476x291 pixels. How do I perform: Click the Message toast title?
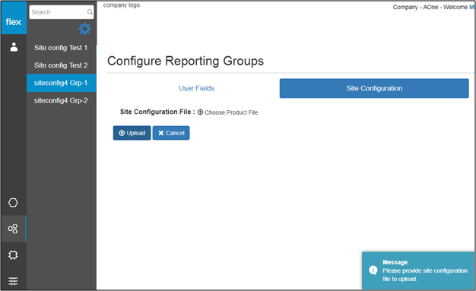[x=395, y=262]
